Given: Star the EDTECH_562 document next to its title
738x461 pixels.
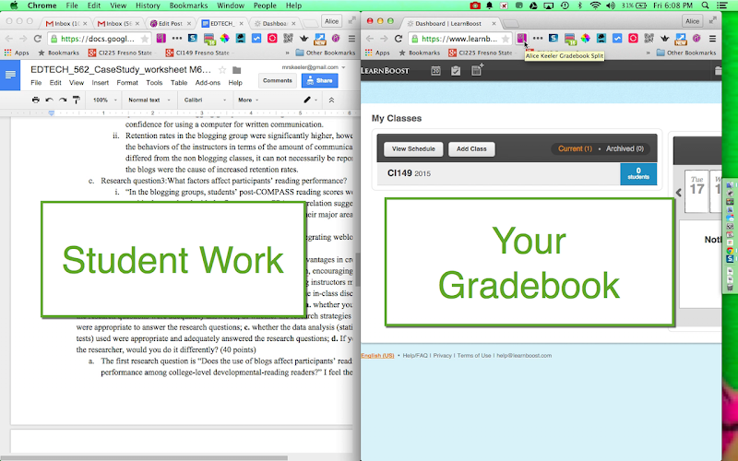Looking at the screenshot, I should point(222,70).
